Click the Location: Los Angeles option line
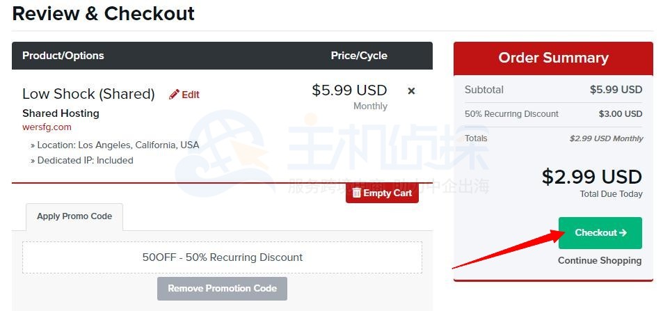This screenshot has width=663, height=311. point(115,145)
